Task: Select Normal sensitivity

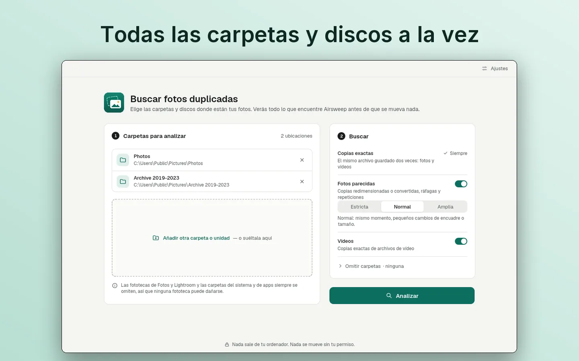Action: [402, 207]
